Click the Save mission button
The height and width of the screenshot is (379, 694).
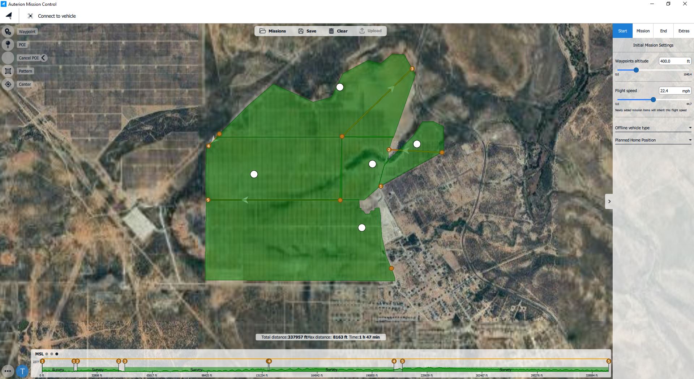307,31
